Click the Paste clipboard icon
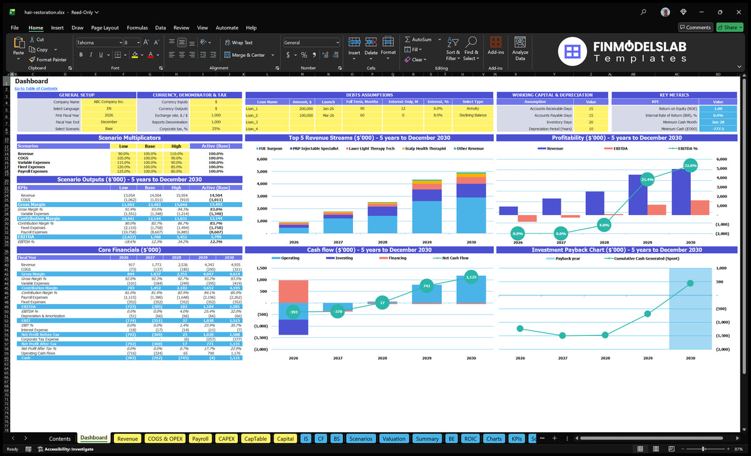The height and width of the screenshot is (456, 751). pos(18,43)
